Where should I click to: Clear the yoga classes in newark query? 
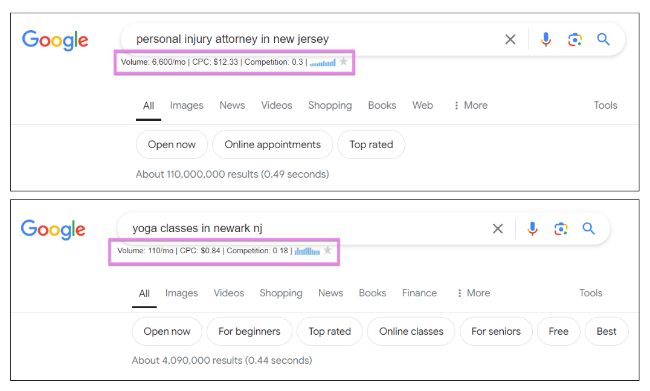[x=498, y=229]
